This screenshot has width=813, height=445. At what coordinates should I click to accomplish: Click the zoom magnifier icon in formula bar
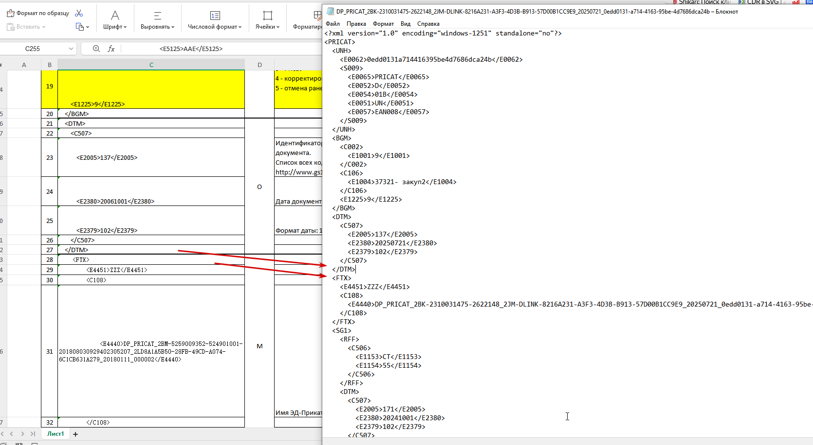tap(96, 49)
